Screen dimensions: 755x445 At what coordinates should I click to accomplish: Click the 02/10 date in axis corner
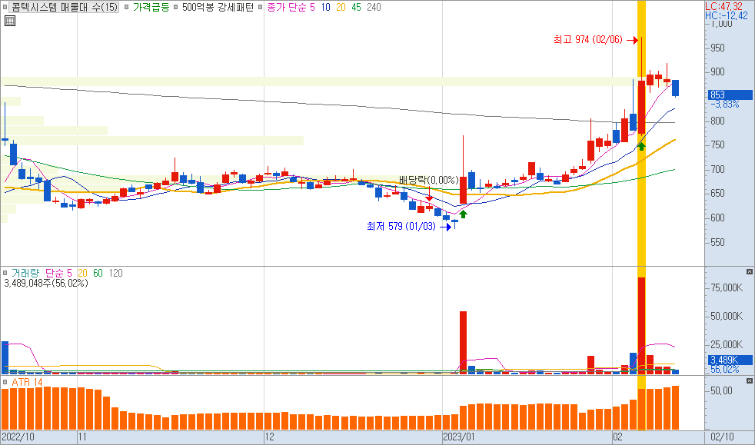722,437
